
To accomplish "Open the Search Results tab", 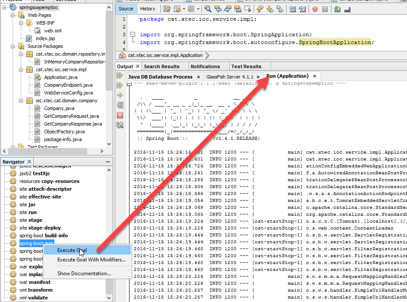I will pyautogui.click(x=162, y=66).
